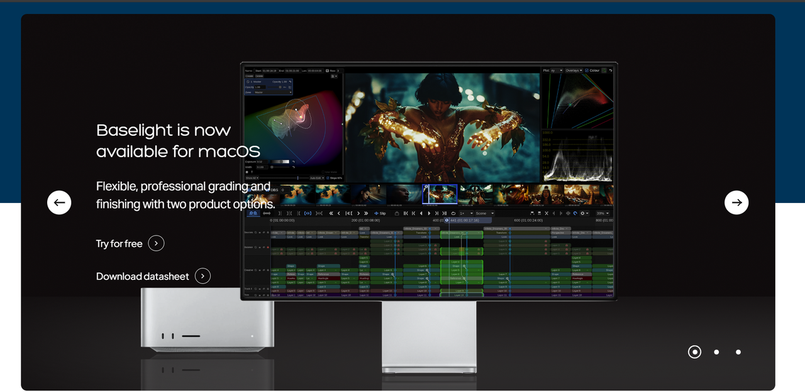Click the blue circular arrow toolbar icon
The image size is (805, 392).
[x=575, y=214]
